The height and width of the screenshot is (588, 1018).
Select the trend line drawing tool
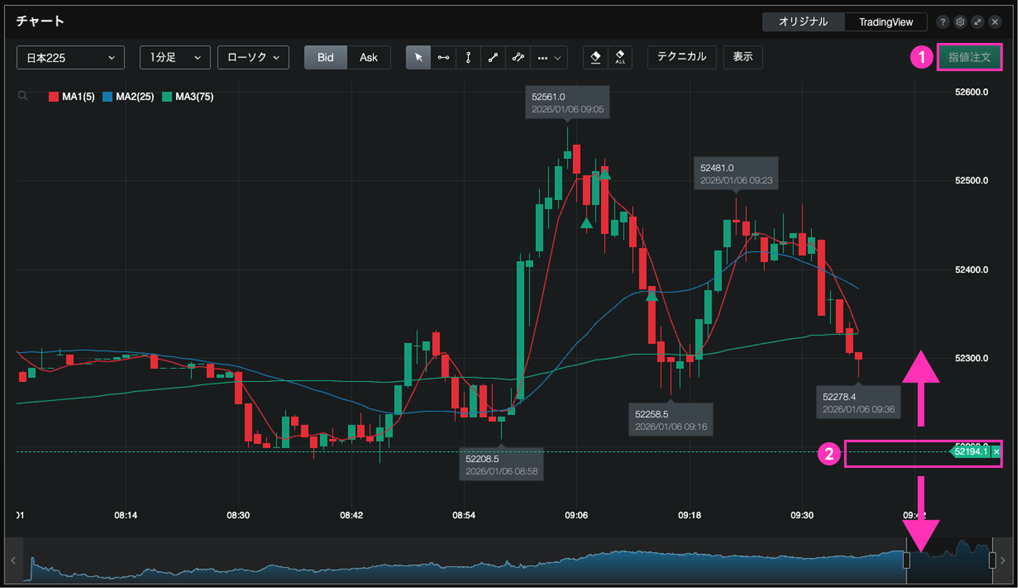tap(493, 57)
